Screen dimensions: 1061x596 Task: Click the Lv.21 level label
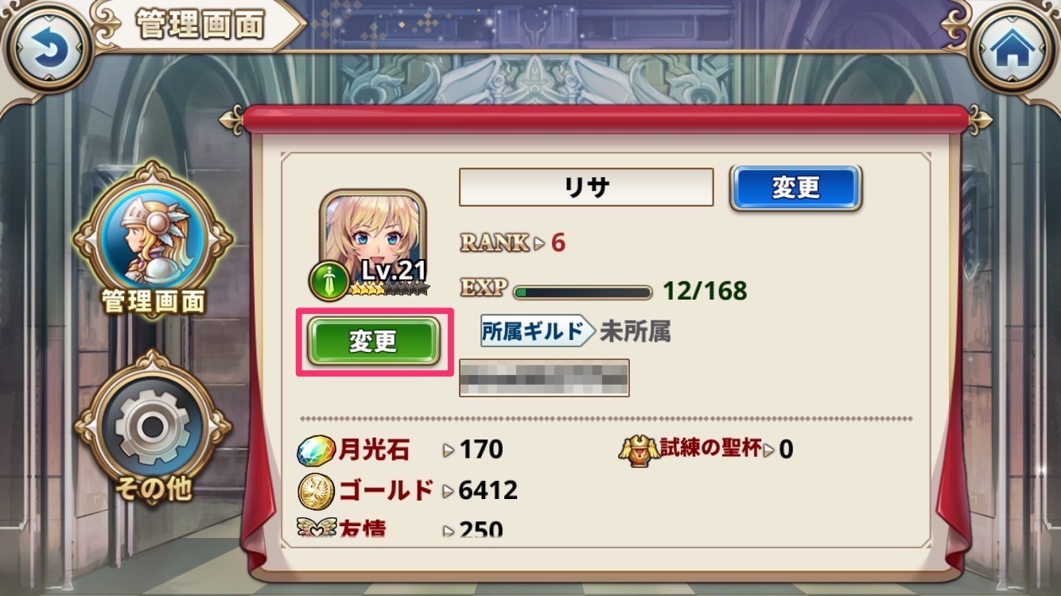[393, 271]
